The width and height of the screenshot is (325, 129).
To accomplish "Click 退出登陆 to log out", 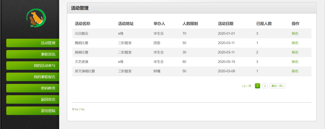I will 33,111.
